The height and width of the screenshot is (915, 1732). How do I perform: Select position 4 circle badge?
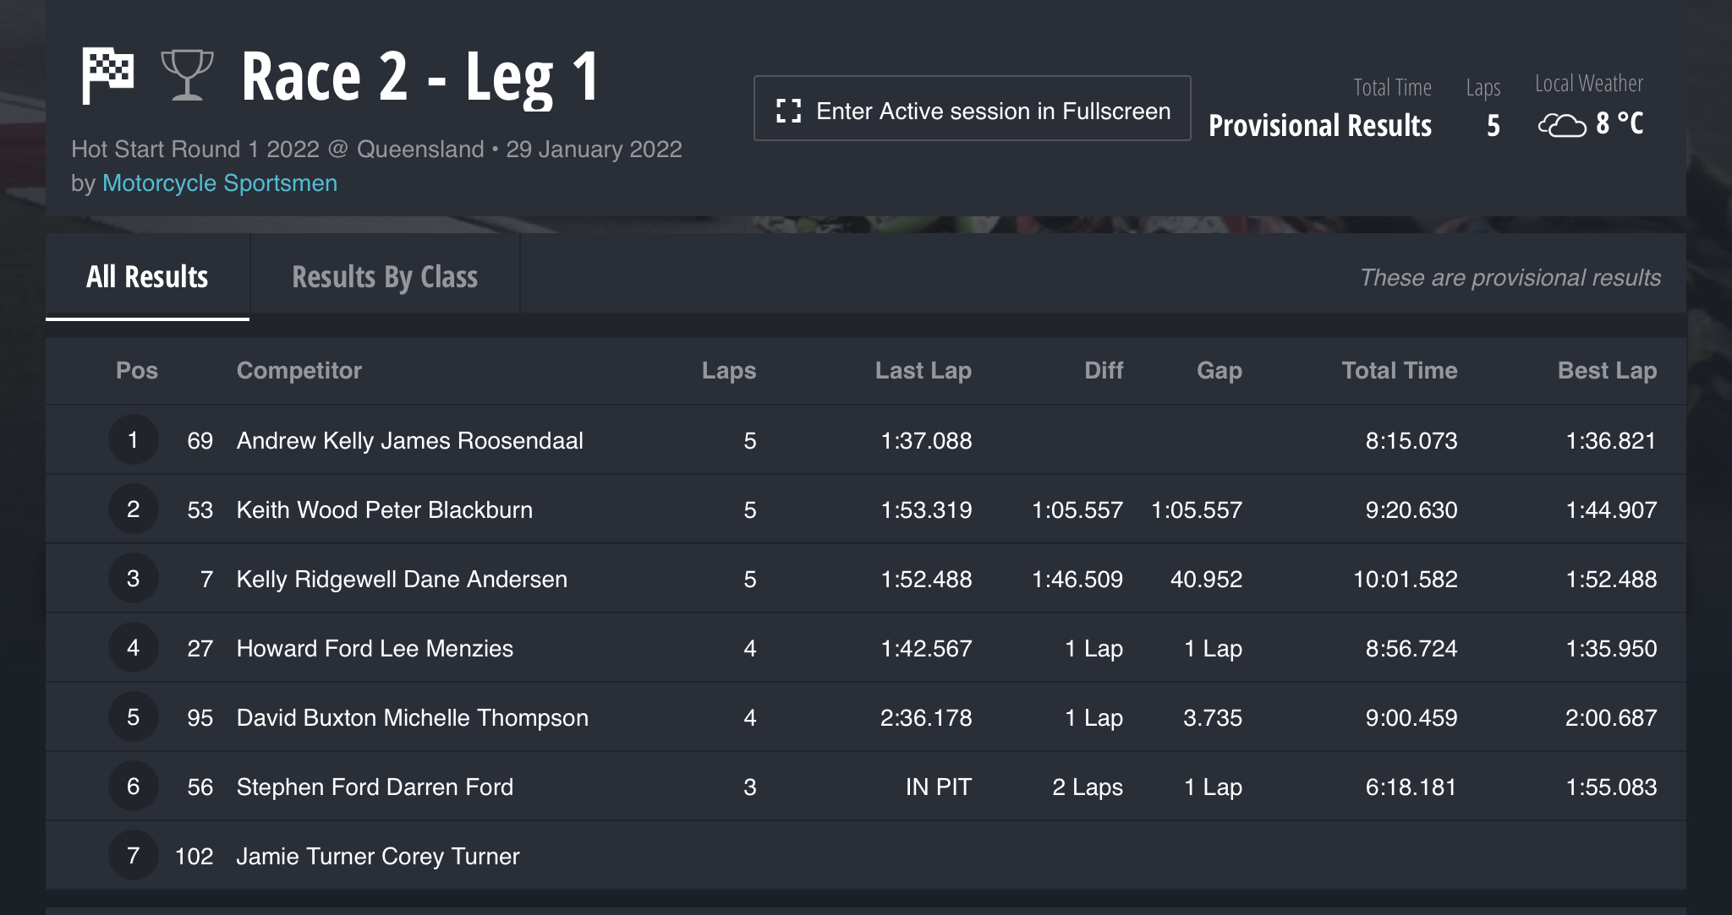(x=133, y=647)
